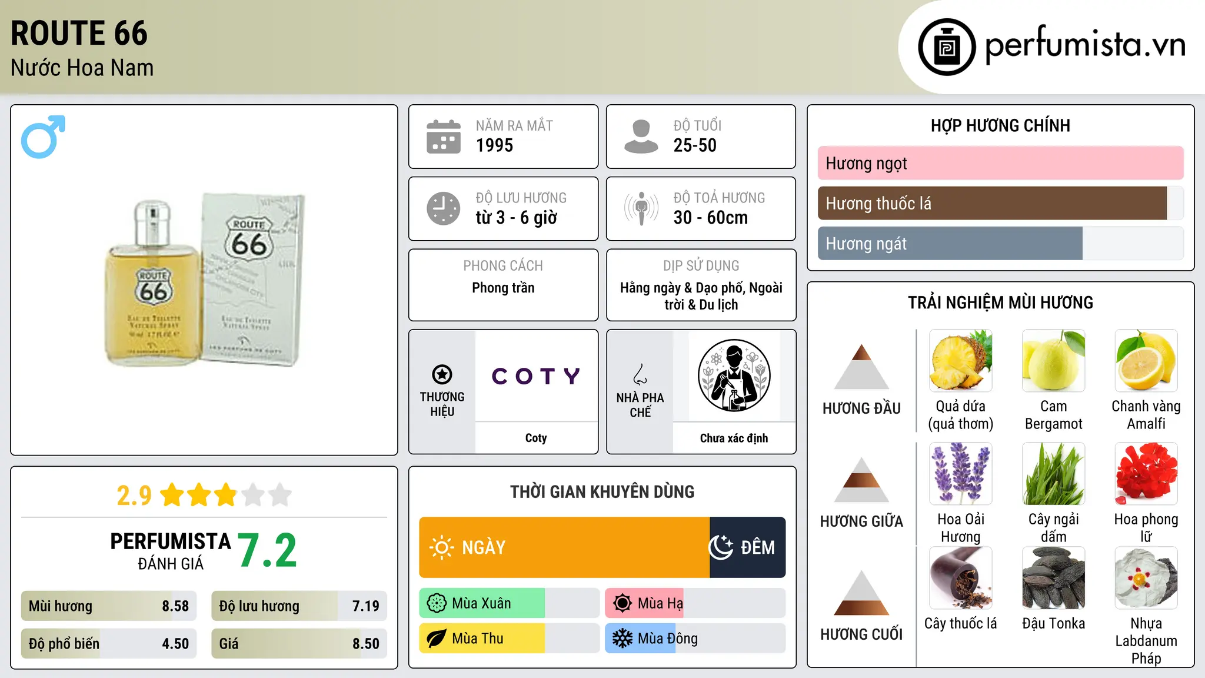Click the blue Mùa Đông season bar
The height and width of the screenshot is (678, 1205).
click(x=640, y=639)
